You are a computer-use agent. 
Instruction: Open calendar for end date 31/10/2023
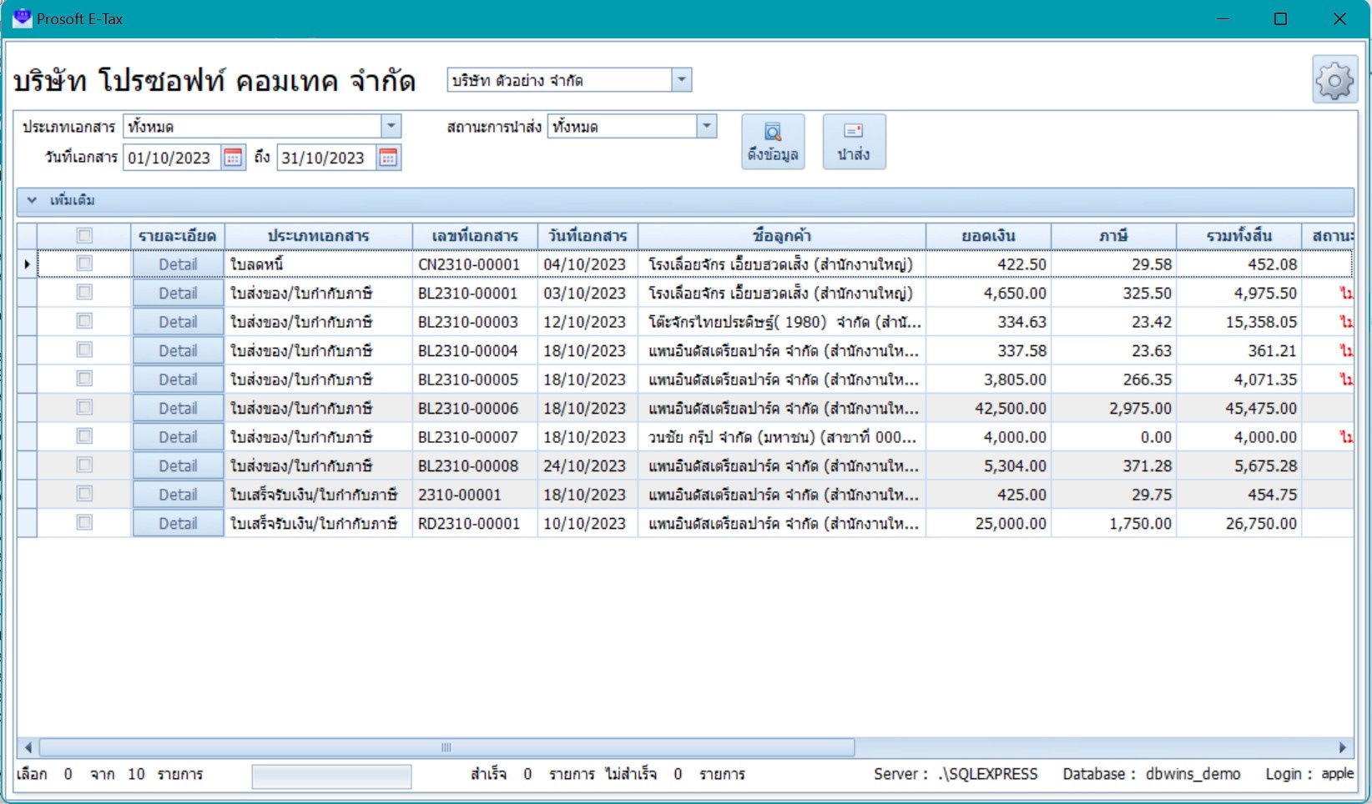click(388, 158)
